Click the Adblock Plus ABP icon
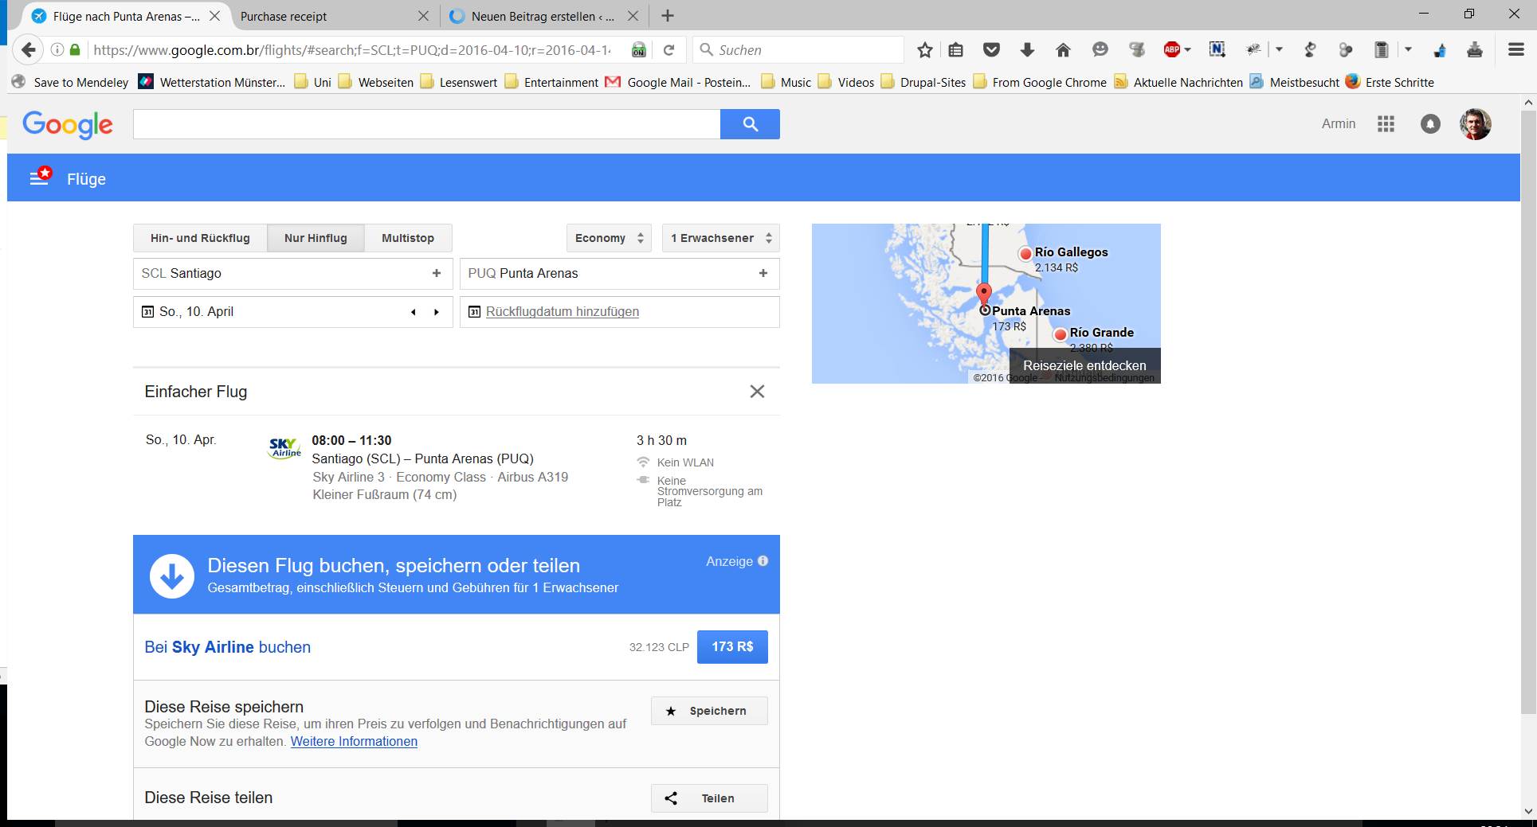This screenshot has width=1537, height=827. pos(1171,50)
